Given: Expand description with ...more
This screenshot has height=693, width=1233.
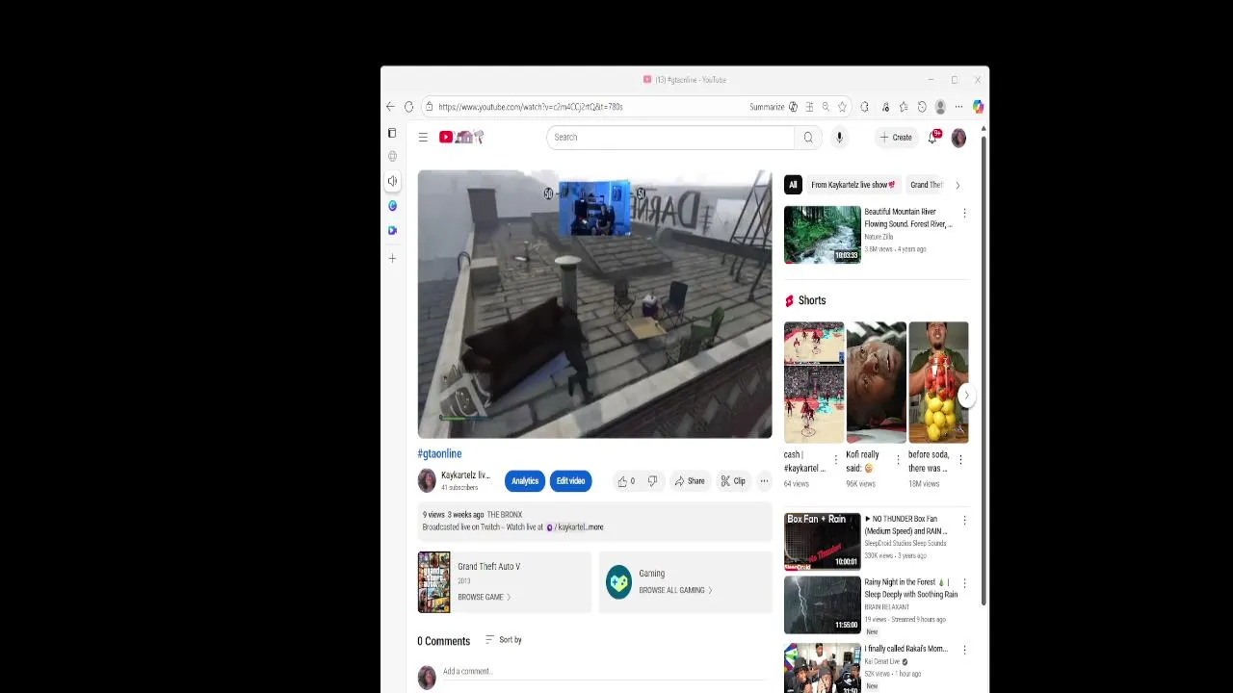Looking at the screenshot, I should coord(593,527).
